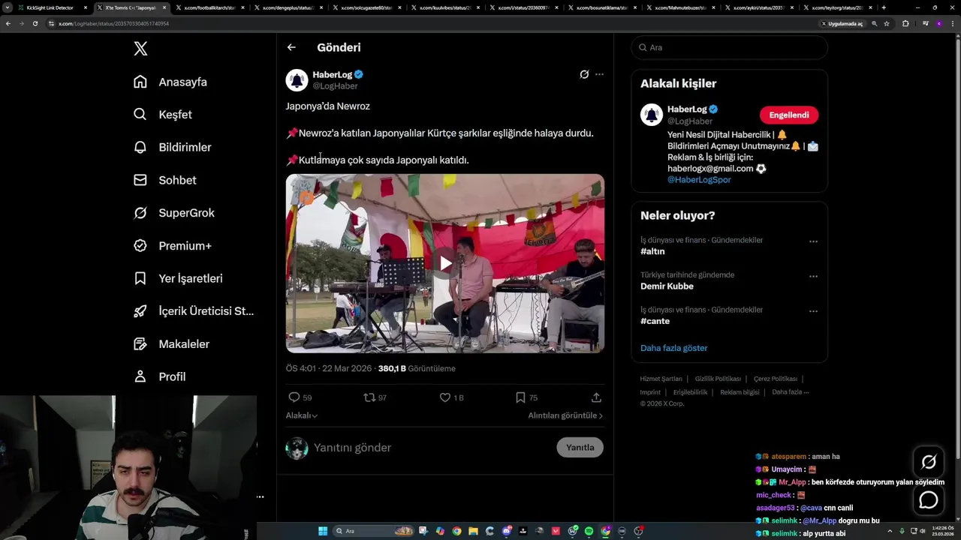Screen dimensions: 961x540
Task: Open the post's three-dot more menu
Action: (599, 74)
